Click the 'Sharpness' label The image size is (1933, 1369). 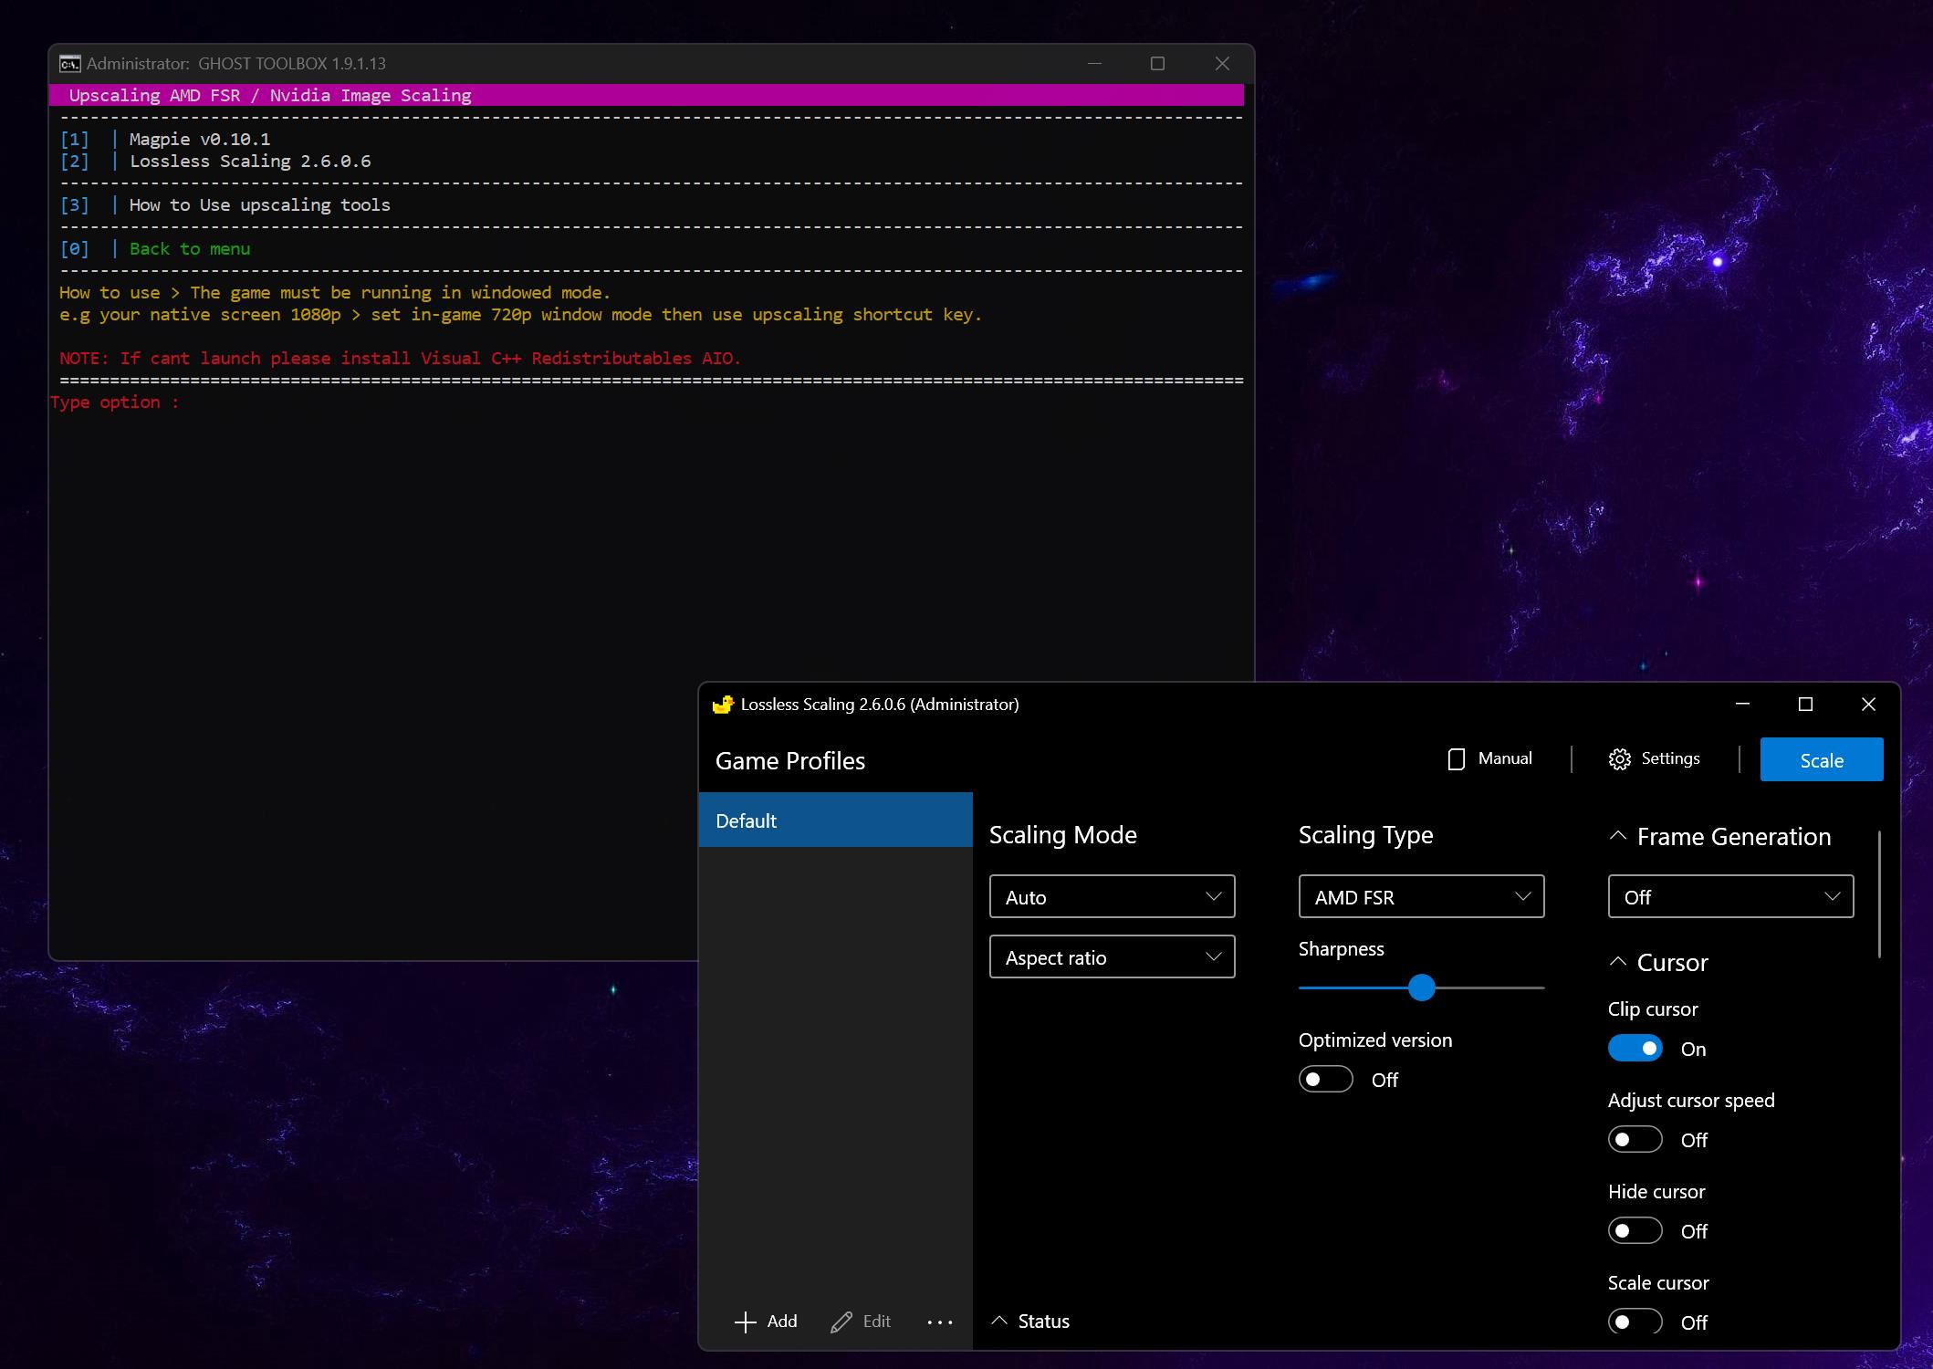pos(1342,949)
